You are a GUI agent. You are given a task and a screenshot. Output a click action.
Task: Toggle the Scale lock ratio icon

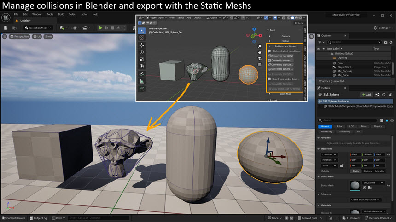coord(342,166)
